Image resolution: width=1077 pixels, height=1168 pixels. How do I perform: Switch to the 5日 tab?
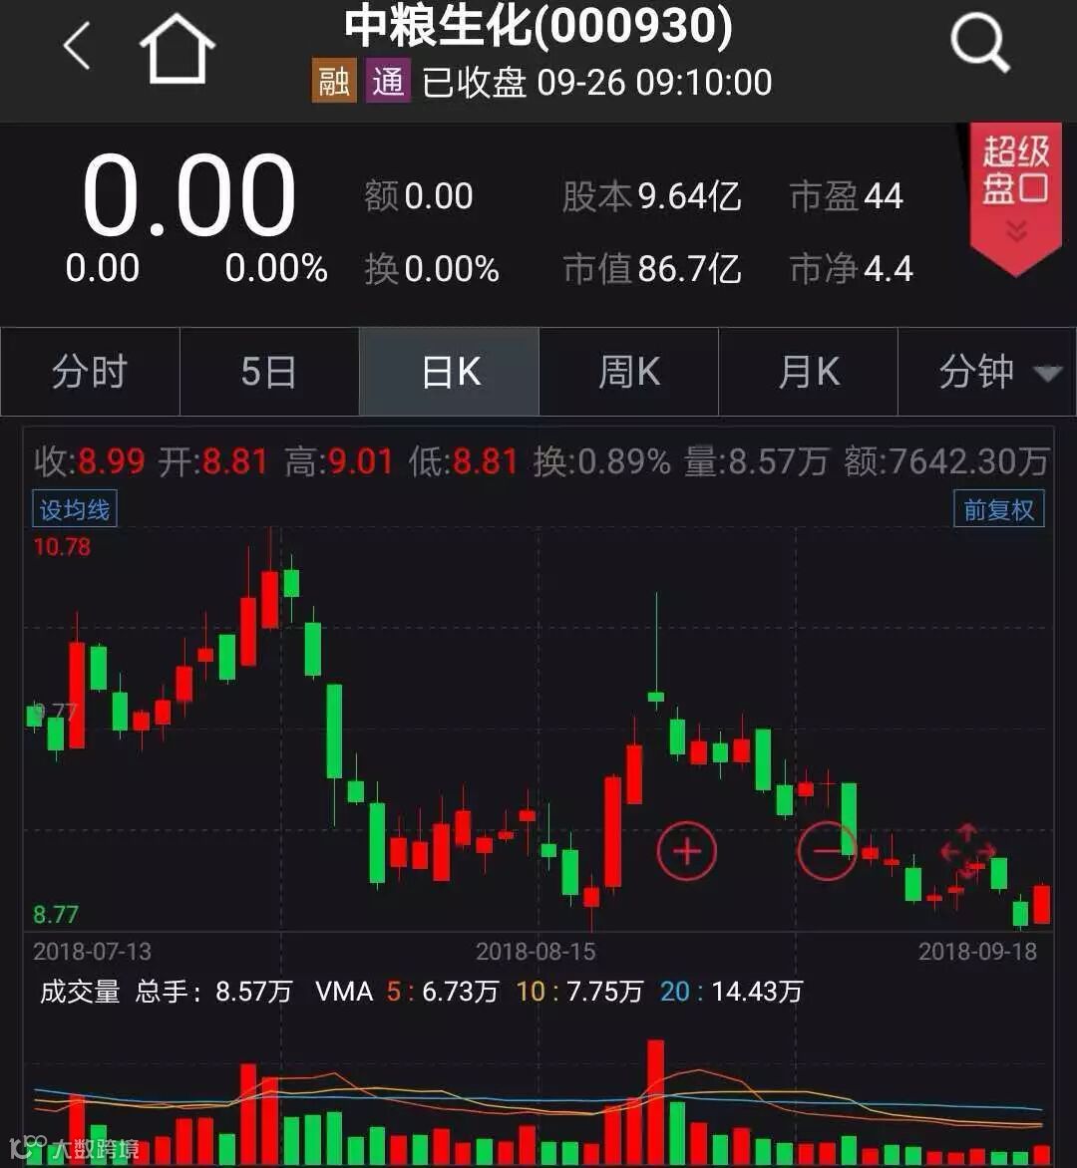(x=269, y=371)
